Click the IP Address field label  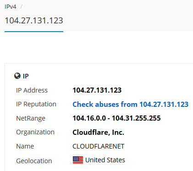pyautogui.click(x=32, y=90)
